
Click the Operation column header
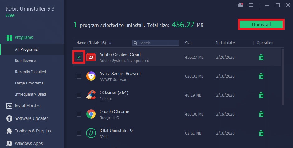point(265,43)
